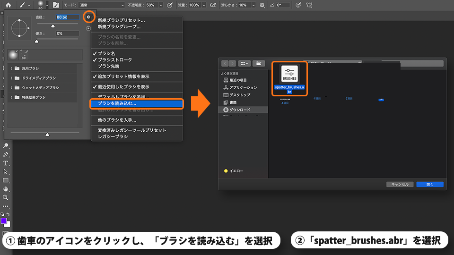Adjust the diameter slider handle

pos(52,25)
